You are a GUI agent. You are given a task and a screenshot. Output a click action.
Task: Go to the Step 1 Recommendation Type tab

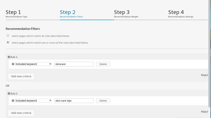16,14
